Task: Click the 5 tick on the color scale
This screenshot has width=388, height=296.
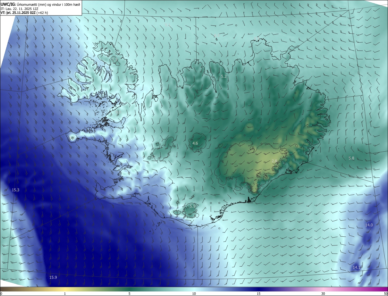Action: point(129,294)
